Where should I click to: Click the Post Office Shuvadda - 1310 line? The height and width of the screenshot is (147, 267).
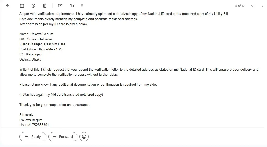[x=41, y=49]
